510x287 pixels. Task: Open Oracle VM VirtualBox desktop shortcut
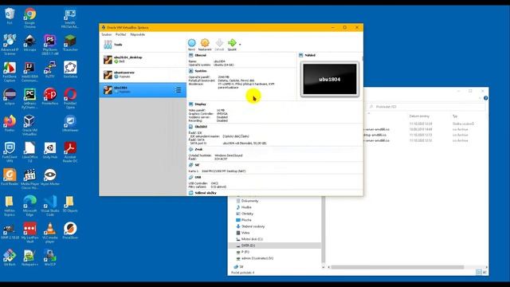pos(29,125)
